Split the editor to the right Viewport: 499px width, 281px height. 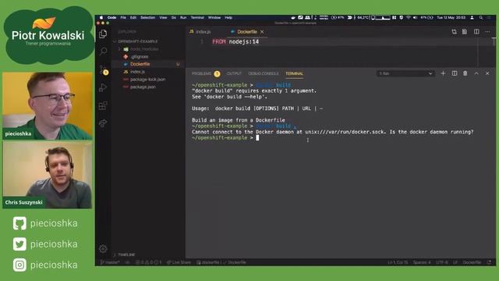coord(476,31)
